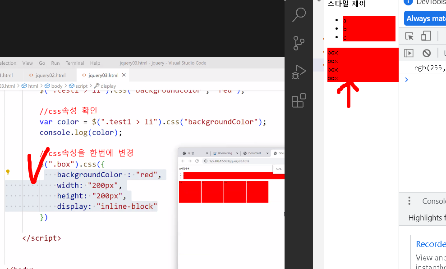Click the site info icon in address bar
446x269 pixels.
pos(206,161)
